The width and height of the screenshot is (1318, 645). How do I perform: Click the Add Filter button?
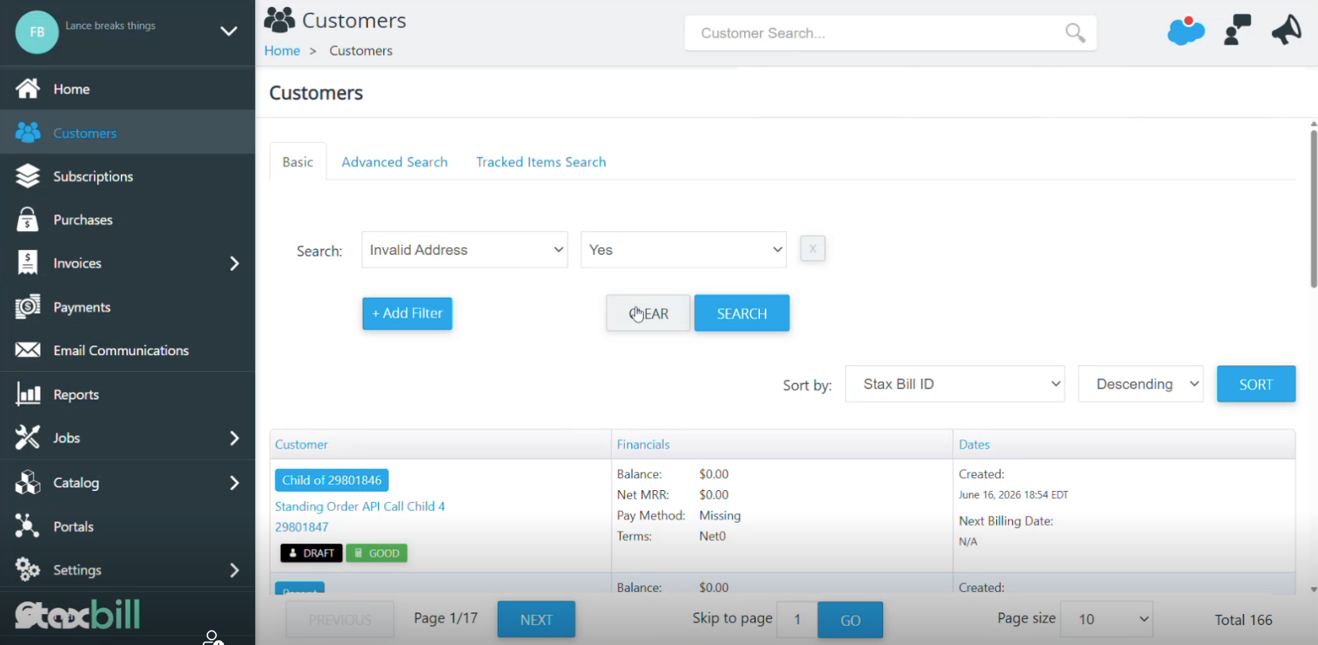coord(408,314)
